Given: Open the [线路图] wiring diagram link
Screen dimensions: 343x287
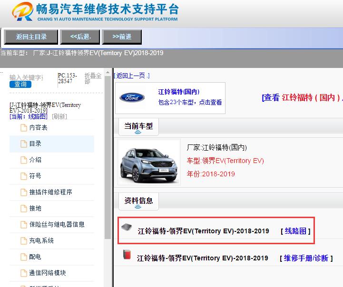Looking at the screenshot, I should [295, 231].
